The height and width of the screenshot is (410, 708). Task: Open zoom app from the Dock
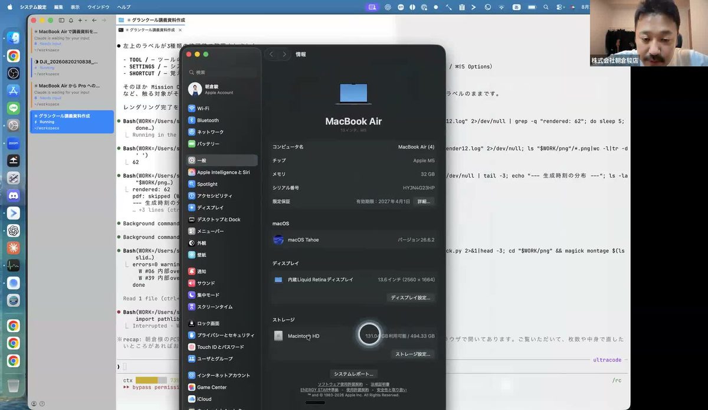point(14,143)
